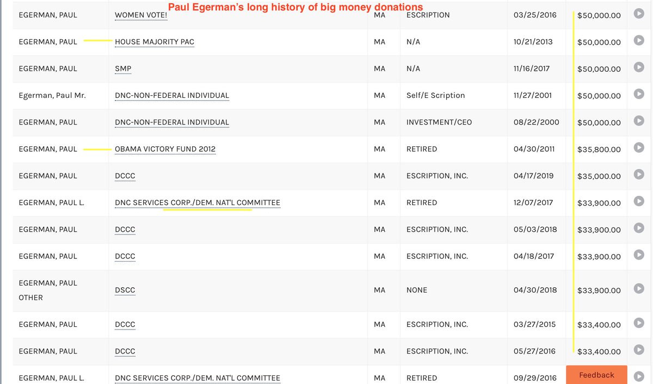Image resolution: width=653 pixels, height=384 pixels.
Task: Click the date 04/17/2019
Action: (x=534, y=176)
